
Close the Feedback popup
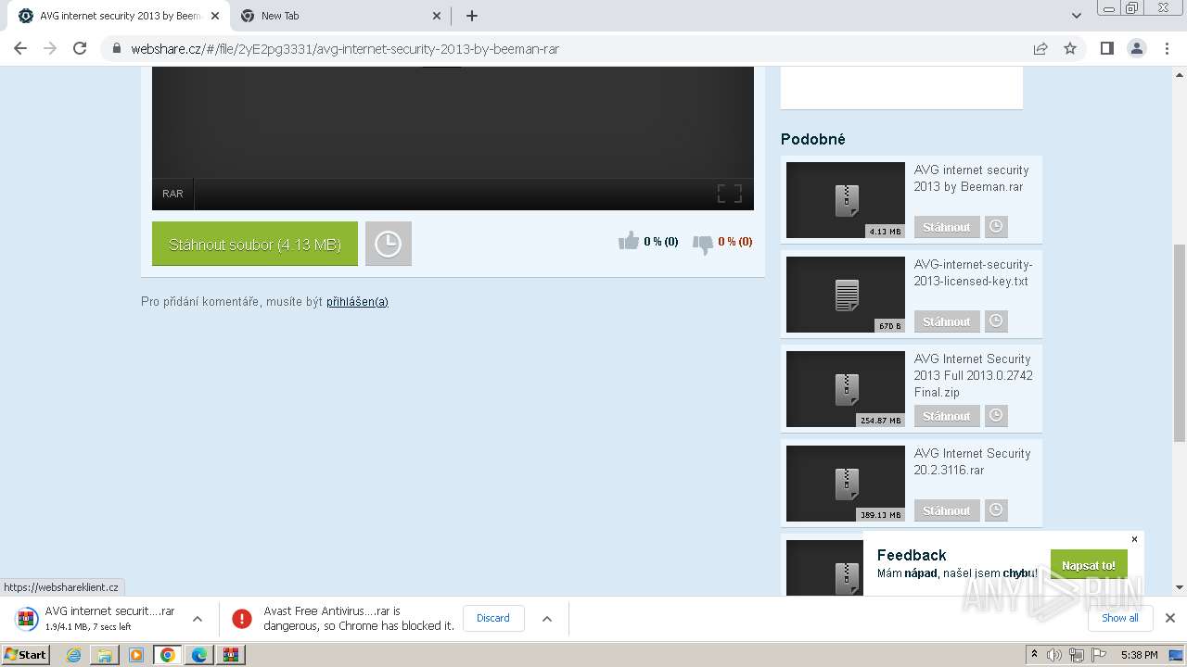pos(1134,539)
